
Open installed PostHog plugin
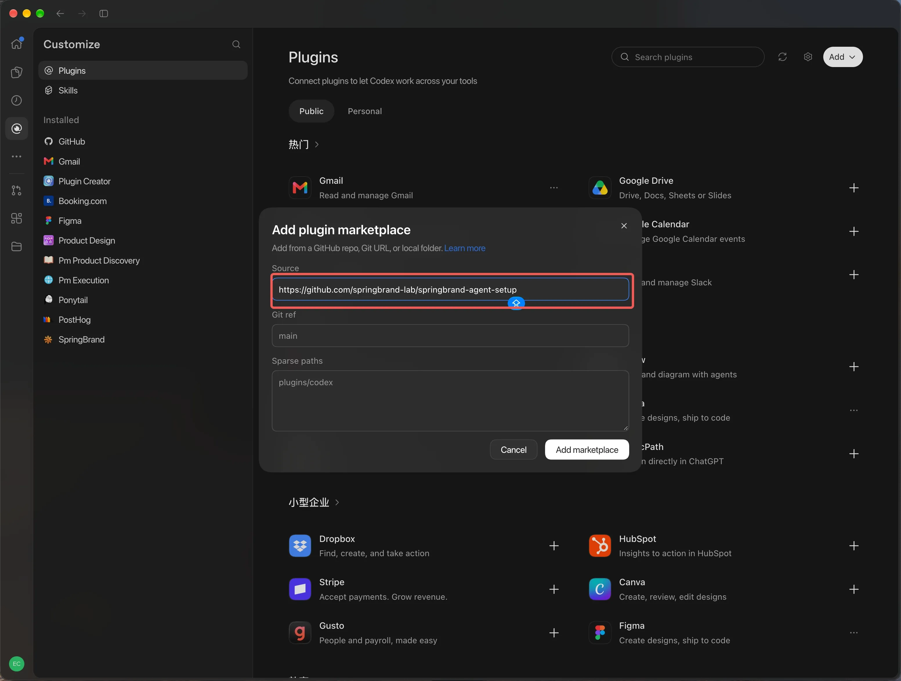pyautogui.click(x=143, y=320)
